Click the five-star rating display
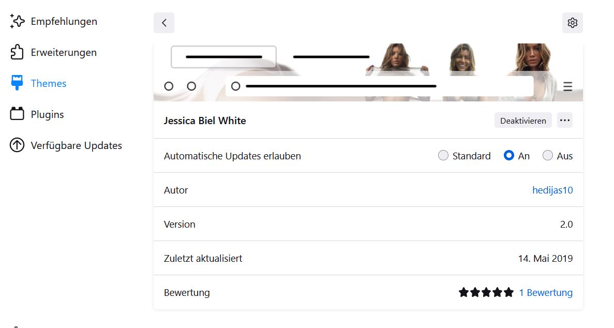614x328 pixels. click(486, 292)
